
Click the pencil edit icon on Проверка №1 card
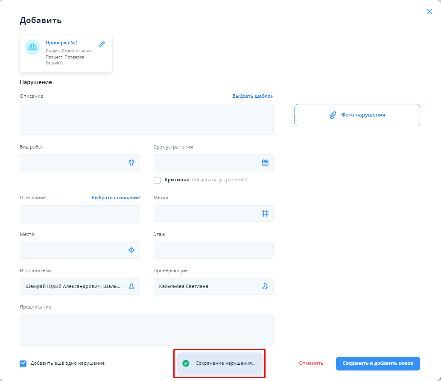102,44
